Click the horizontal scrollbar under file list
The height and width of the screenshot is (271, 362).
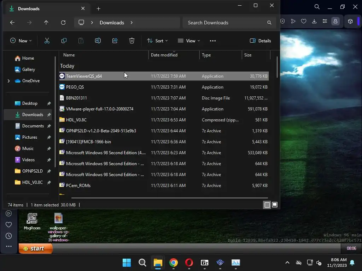click(x=169, y=198)
